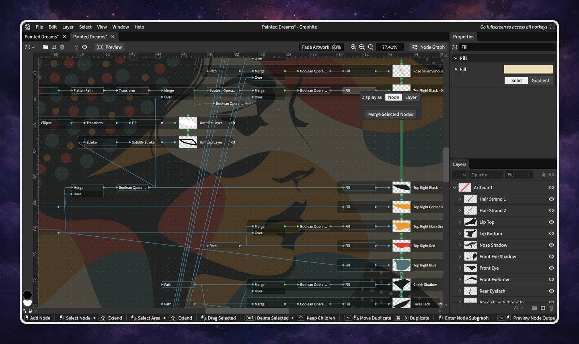Click the delete trash icon at the Layers panel bottom
The height and width of the screenshot is (344, 579).
551,308
